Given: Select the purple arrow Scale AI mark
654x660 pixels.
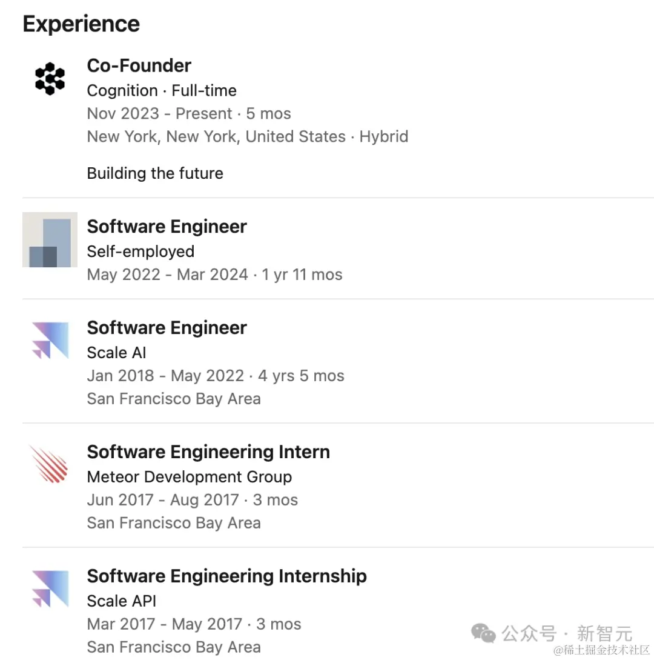Looking at the screenshot, I should [x=50, y=341].
